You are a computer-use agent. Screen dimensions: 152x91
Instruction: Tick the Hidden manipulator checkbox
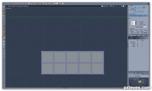130,30
